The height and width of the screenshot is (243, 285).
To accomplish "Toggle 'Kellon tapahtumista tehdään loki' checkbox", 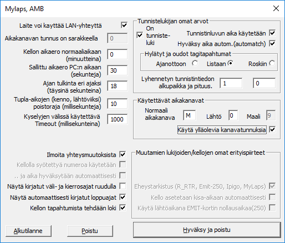I will pyautogui.click(x=123, y=207).
